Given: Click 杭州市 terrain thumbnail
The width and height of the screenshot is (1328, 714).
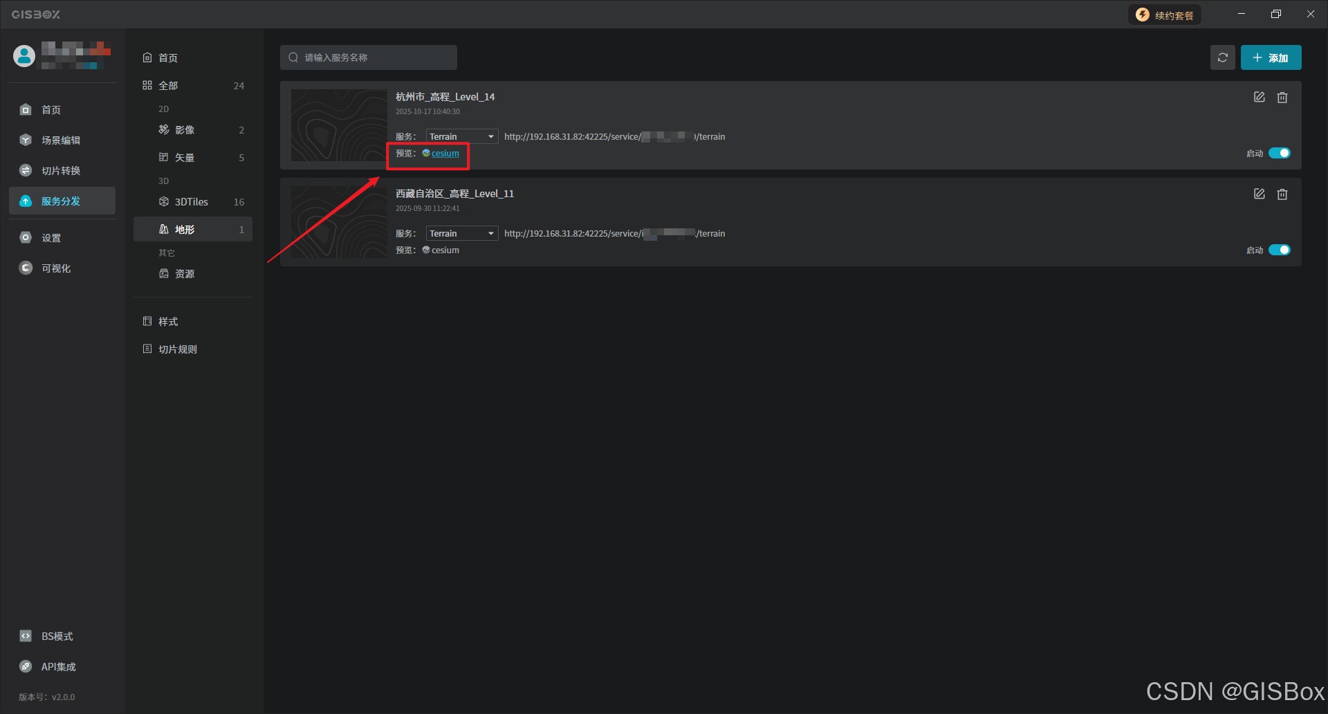Looking at the screenshot, I should click(339, 125).
